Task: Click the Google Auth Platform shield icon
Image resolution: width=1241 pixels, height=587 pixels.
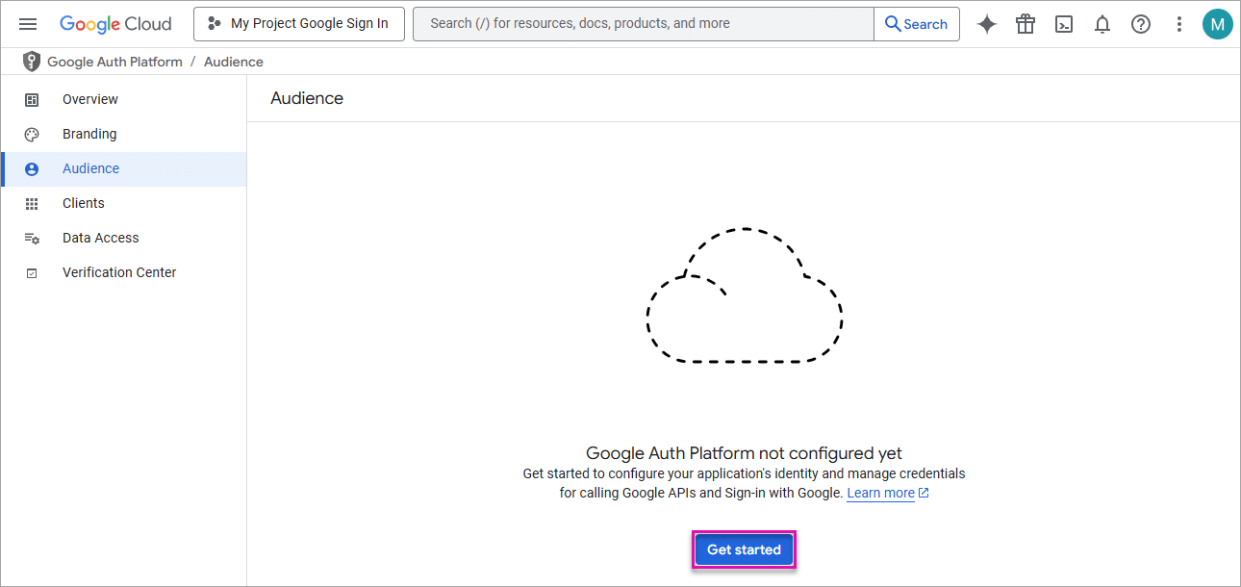Action: [x=32, y=62]
